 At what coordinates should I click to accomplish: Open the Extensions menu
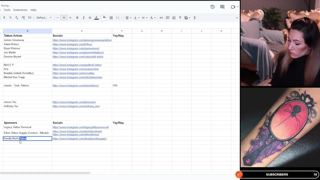(x=20, y=10)
